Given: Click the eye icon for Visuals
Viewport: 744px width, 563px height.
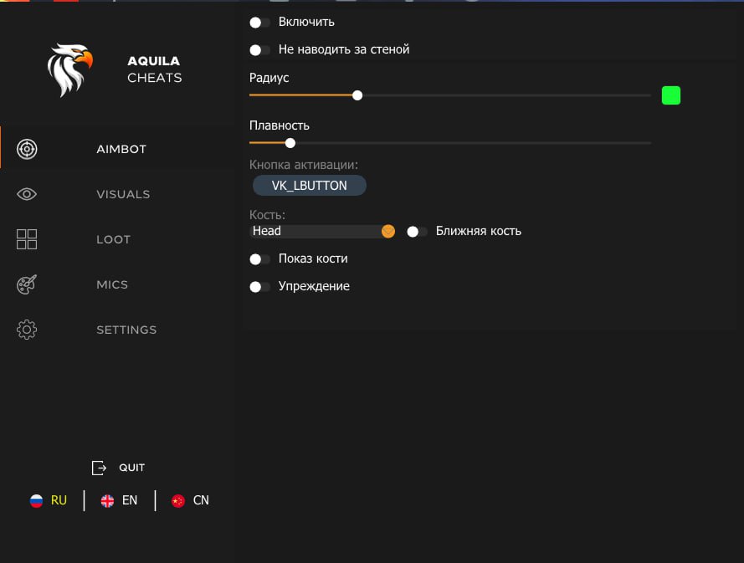Looking at the screenshot, I should pos(27,194).
